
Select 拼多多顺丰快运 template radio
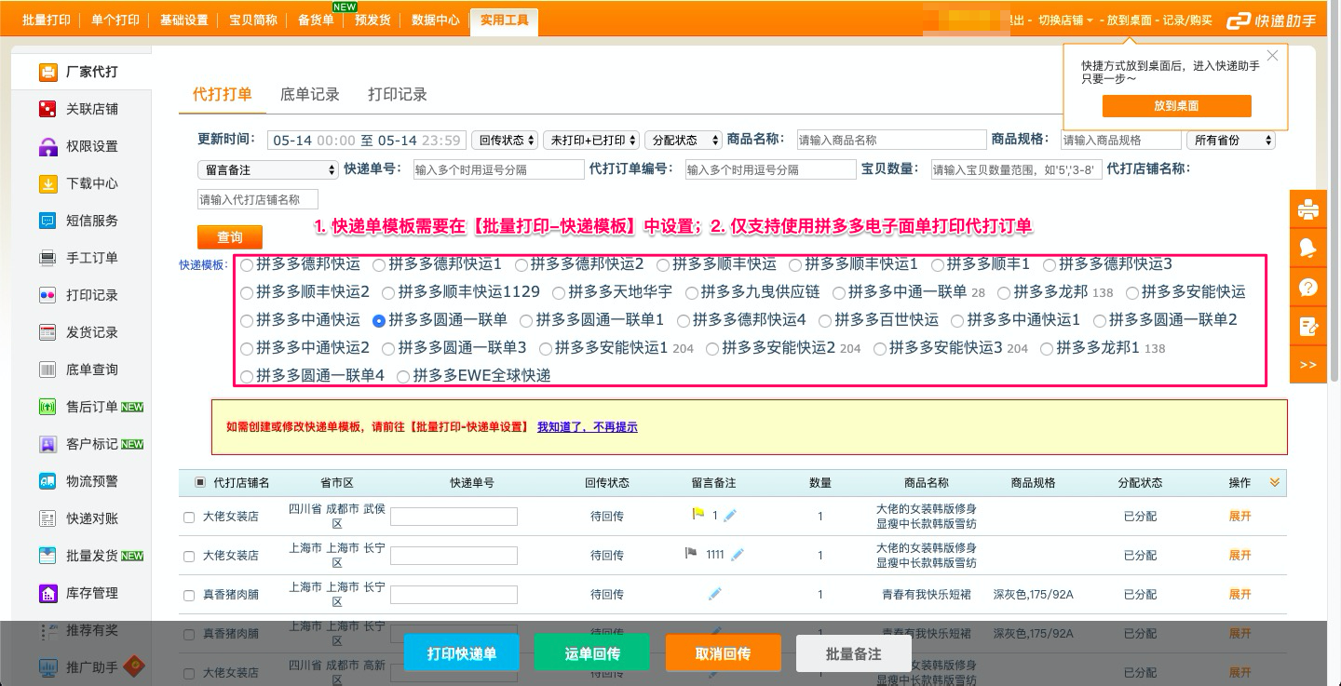(662, 264)
